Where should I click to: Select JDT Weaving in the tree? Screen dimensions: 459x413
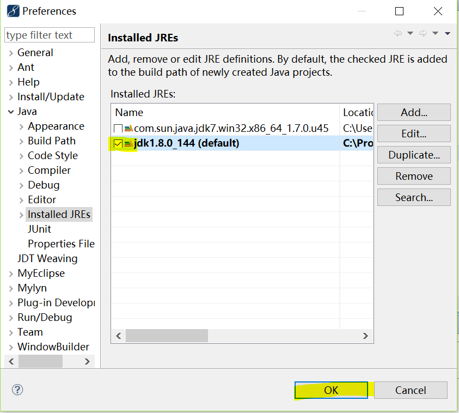pos(47,258)
